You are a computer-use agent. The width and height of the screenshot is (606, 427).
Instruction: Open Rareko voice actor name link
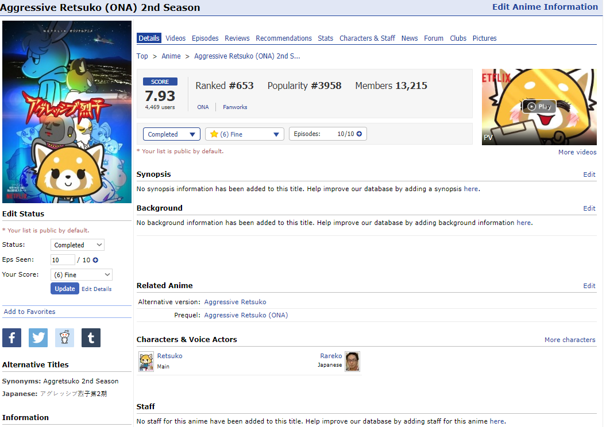pyautogui.click(x=331, y=356)
